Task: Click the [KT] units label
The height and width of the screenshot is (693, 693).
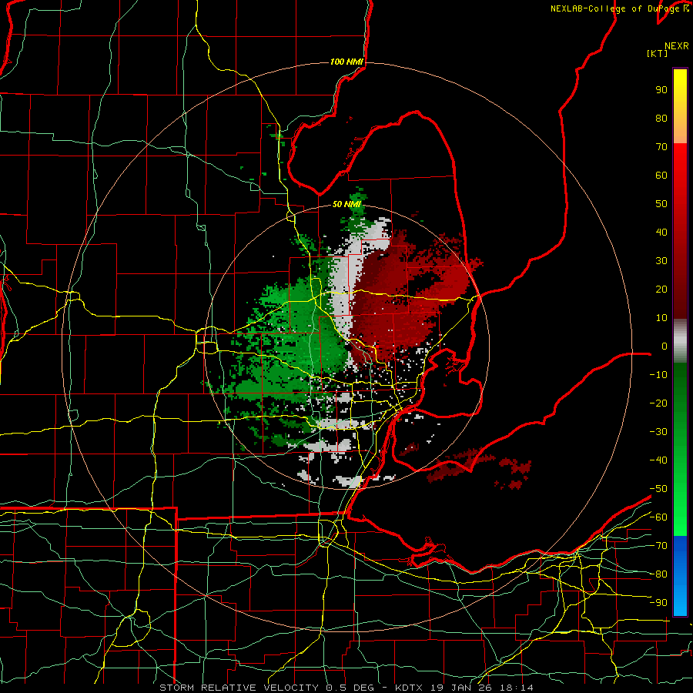Action: point(658,53)
